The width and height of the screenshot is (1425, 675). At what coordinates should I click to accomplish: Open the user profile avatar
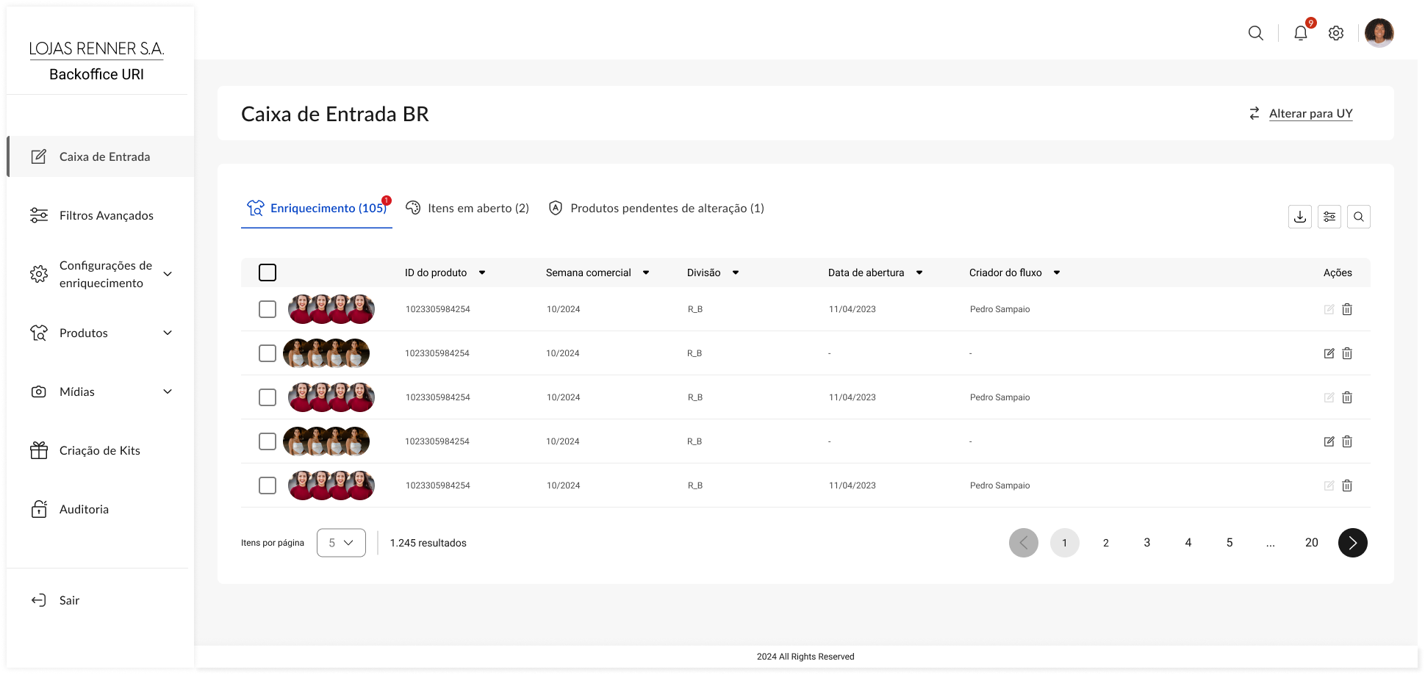1379,33
